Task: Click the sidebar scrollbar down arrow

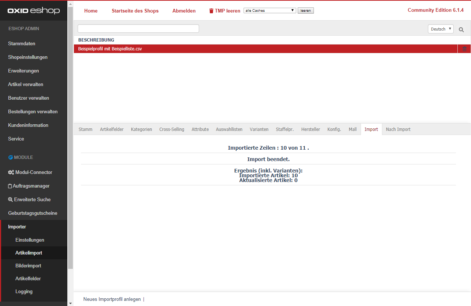Action: (70, 303)
